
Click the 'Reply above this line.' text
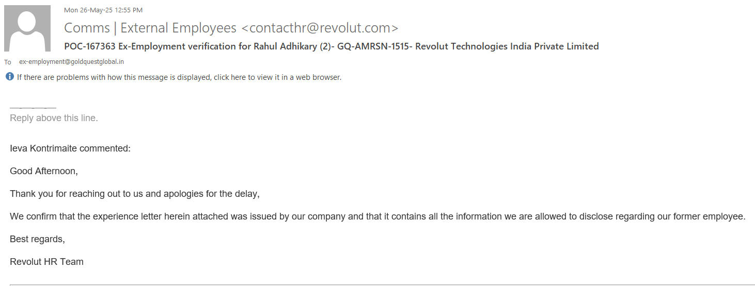pos(54,118)
